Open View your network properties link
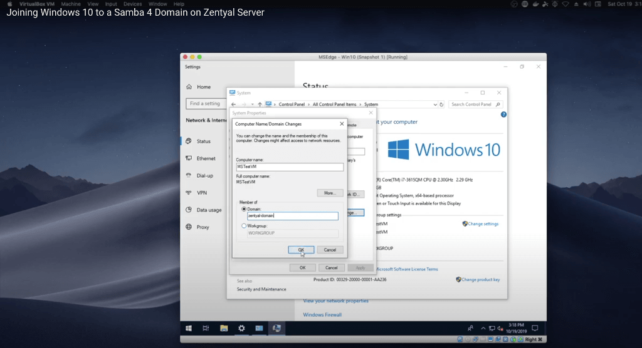642x348 pixels. pyautogui.click(x=336, y=301)
